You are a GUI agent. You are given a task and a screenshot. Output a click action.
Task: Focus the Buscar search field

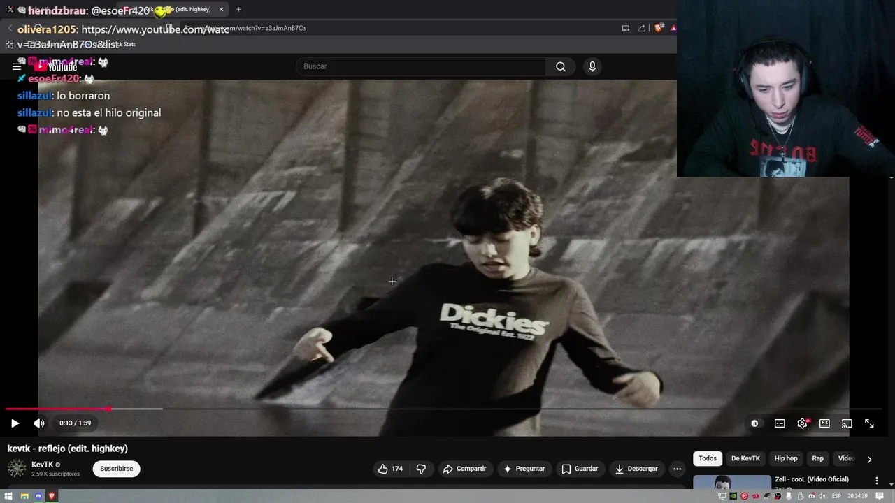click(x=421, y=66)
